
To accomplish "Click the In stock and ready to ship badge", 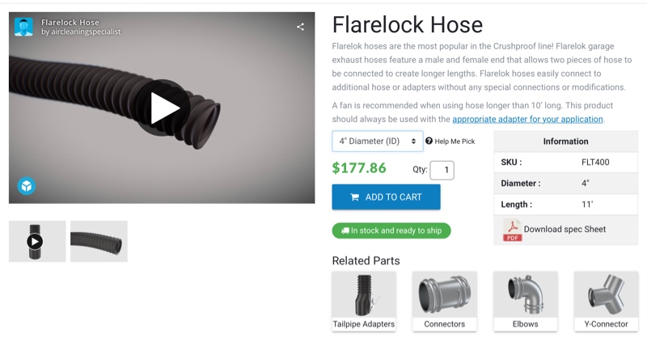I will pos(391,230).
